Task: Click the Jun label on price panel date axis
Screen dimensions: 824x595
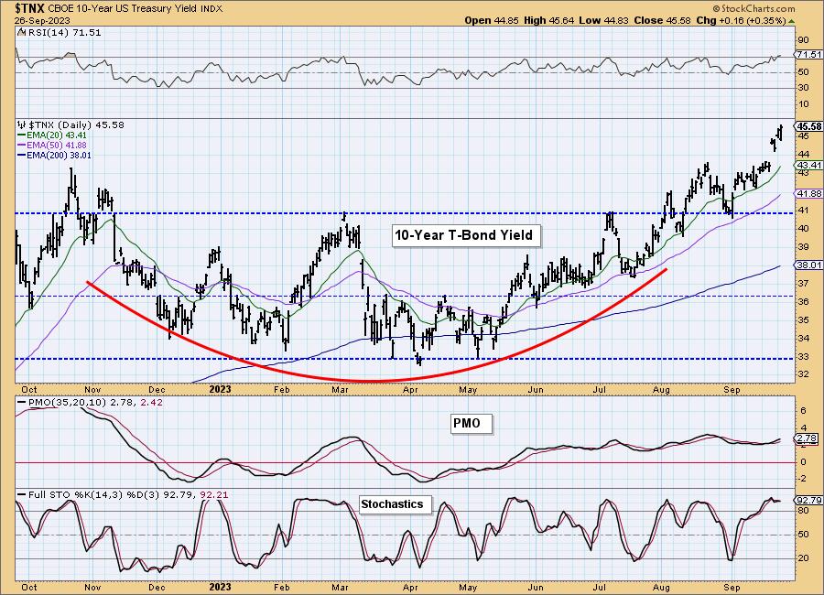Action: [535, 389]
